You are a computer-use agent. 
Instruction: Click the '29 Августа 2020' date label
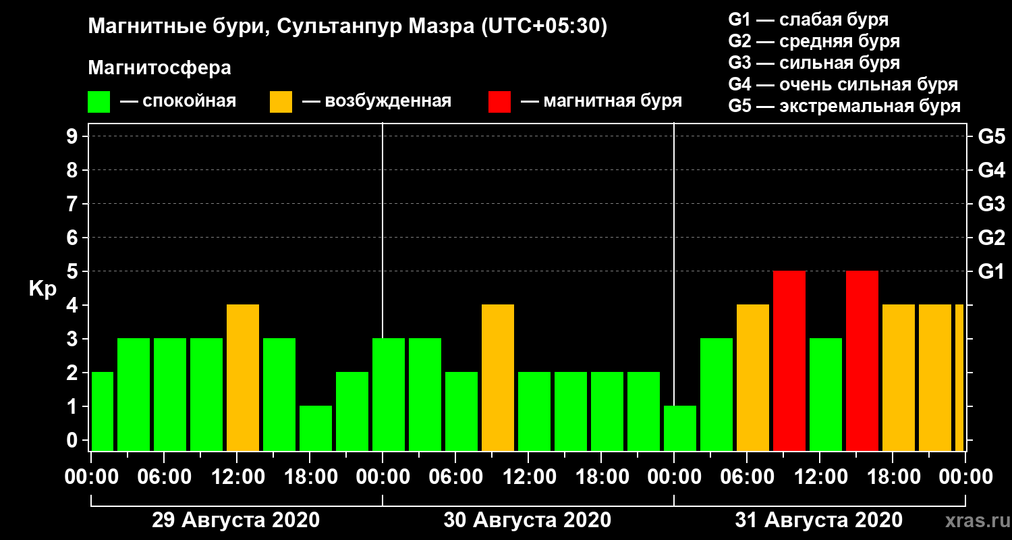point(236,520)
